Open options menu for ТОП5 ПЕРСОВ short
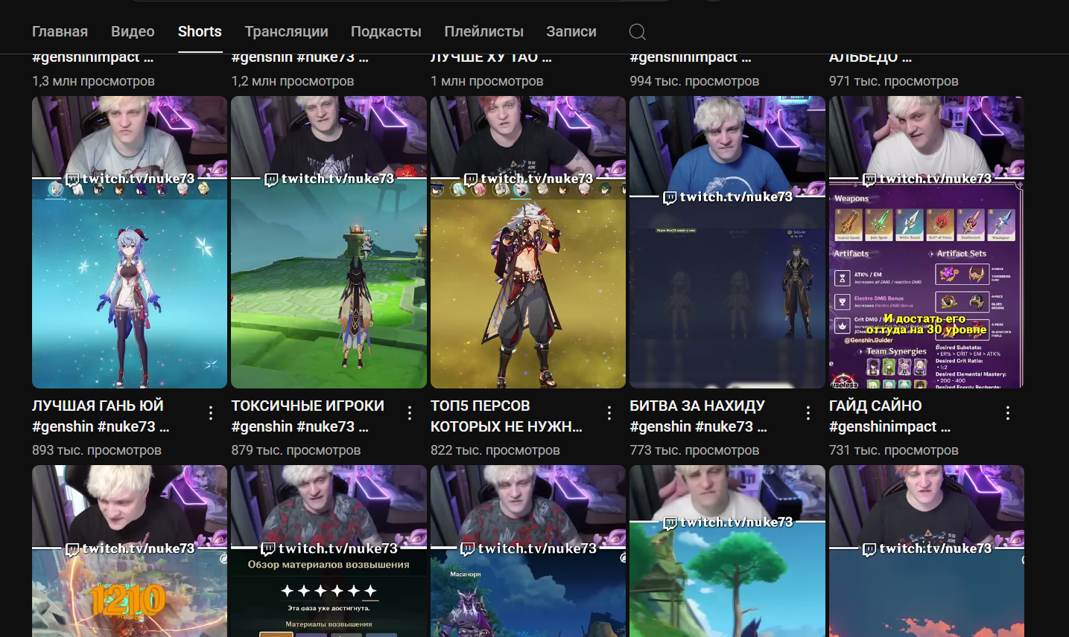The width and height of the screenshot is (1069, 637). coord(609,413)
